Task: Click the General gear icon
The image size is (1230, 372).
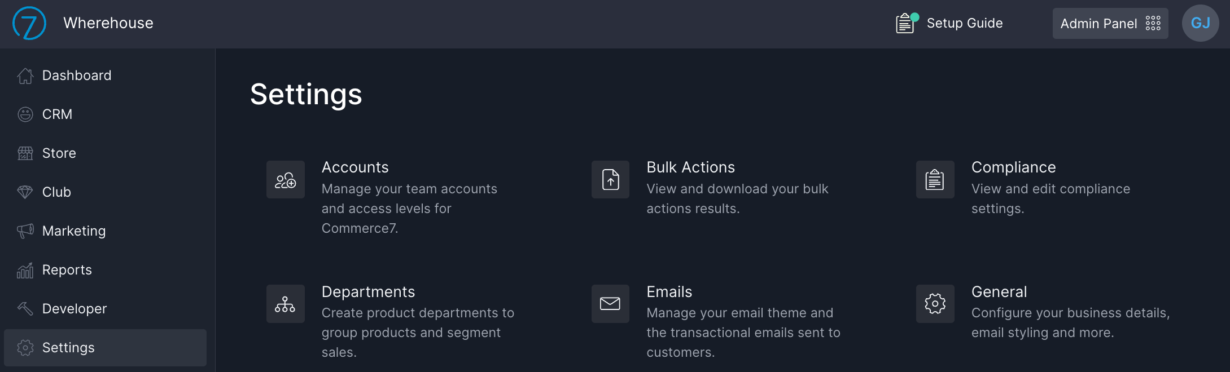Action: point(935,304)
